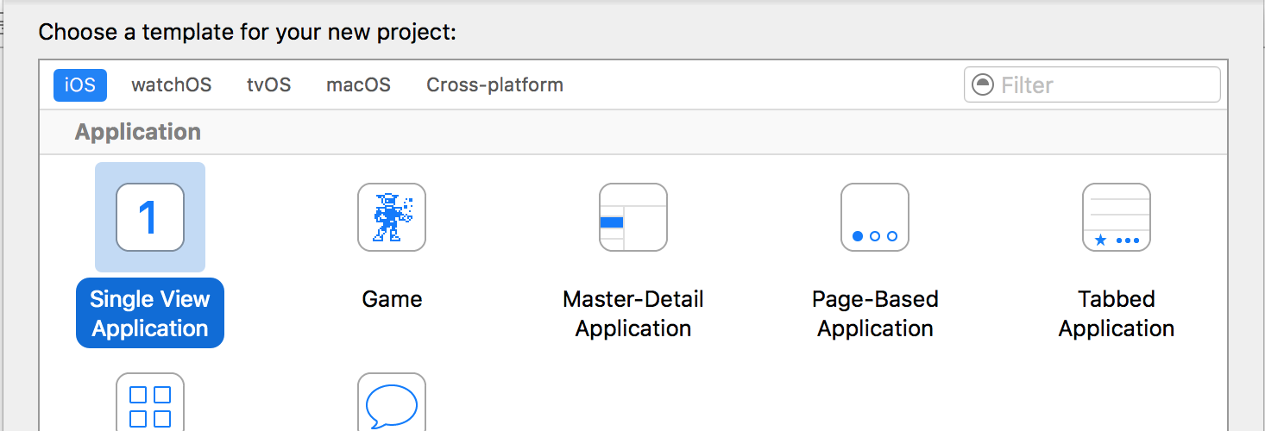The width and height of the screenshot is (1265, 431).
Task: Click the Game template label
Action: coord(392,300)
